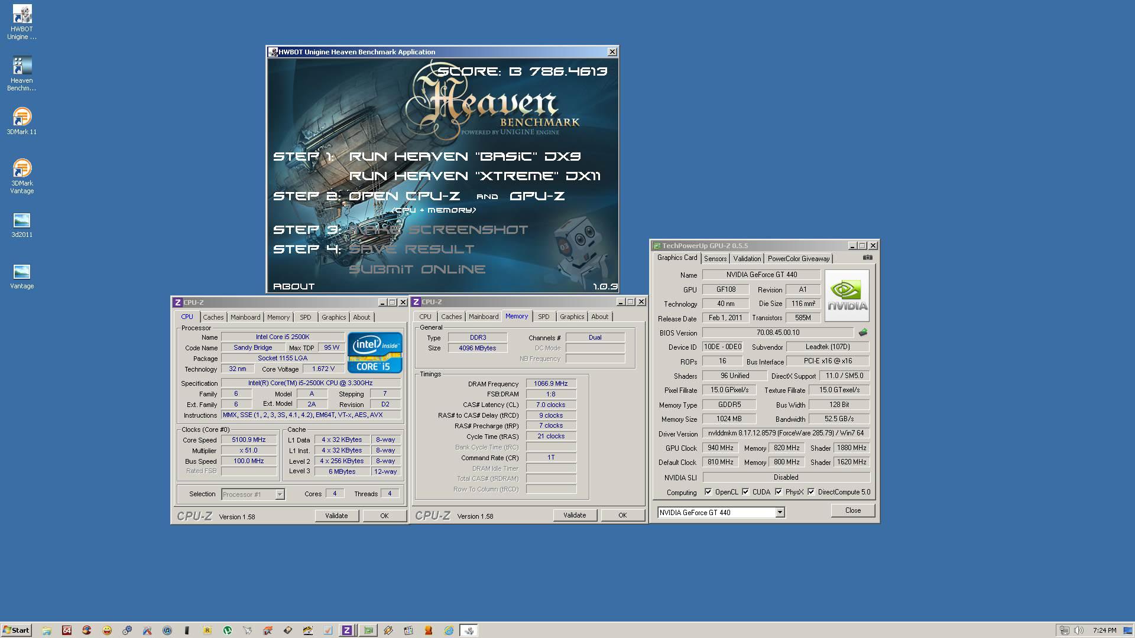The width and height of the screenshot is (1135, 638).
Task: Toggle the CUDA checkbox in GPU-Z
Action: pyautogui.click(x=745, y=492)
